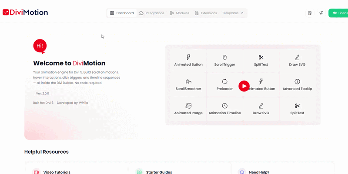
Task: Play the DiviMotion intro video
Action: coord(244,86)
